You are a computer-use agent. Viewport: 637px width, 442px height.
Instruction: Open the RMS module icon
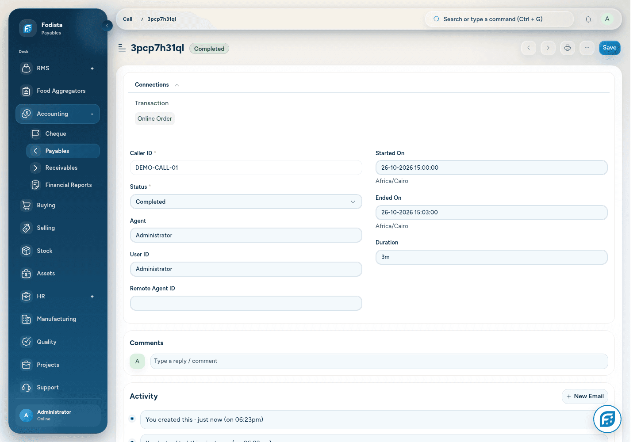[27, 68]
